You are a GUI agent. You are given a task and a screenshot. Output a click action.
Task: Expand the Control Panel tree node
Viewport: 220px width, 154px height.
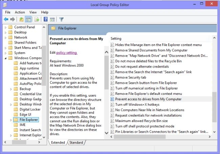click(x=5, y=27)
